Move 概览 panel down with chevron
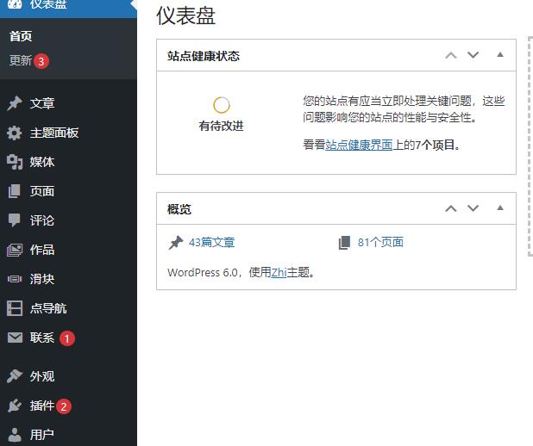 point(473,208)
